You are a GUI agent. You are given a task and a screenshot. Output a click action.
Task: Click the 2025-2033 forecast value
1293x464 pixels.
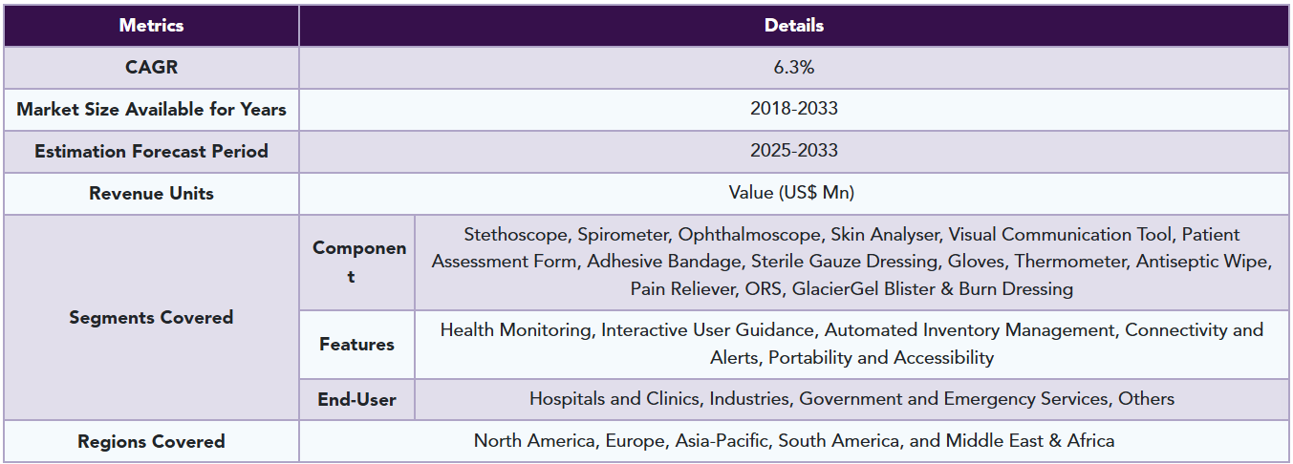[793, 151]
